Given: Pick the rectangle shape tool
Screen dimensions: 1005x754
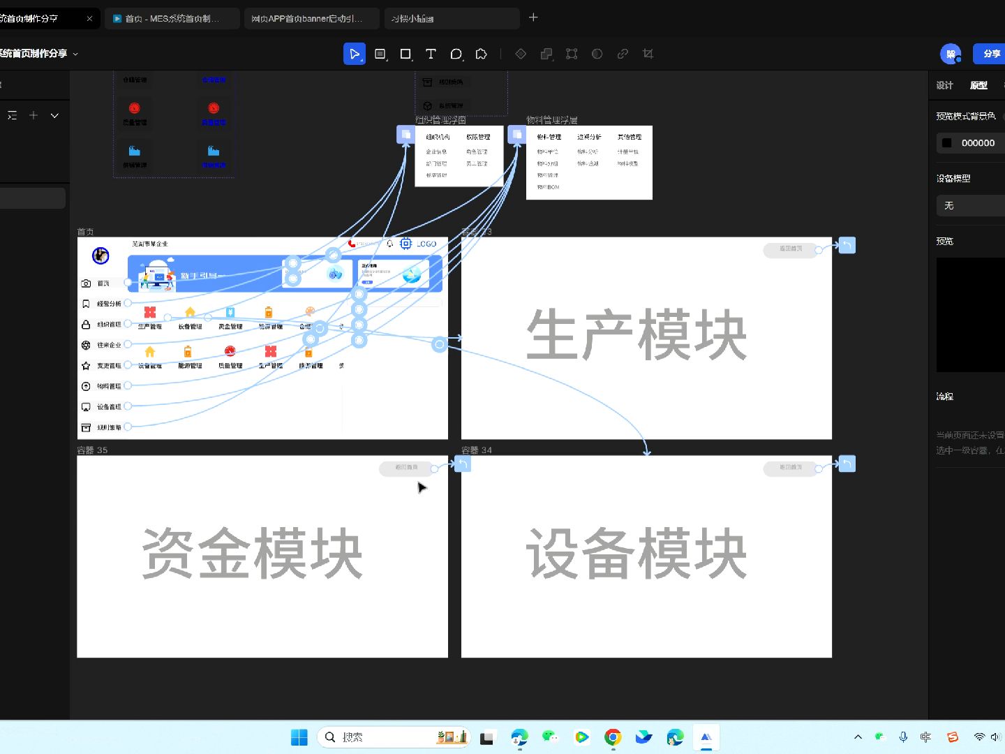Looking at the screenshot, I should (x=405, y=54).
